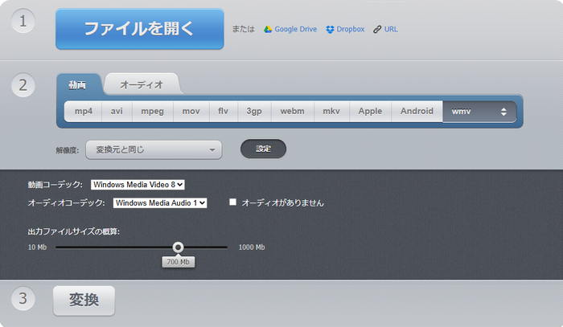Viewport: 563px width, 327px height.
Task: Select the webm format
Action: [x=292, y=111]
